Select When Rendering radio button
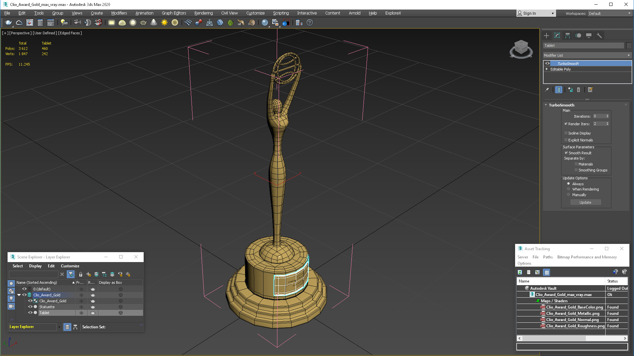634x356 pixels. 568,189
